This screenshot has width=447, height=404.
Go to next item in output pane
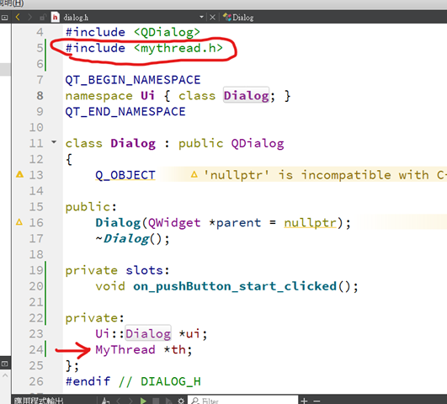130,401
